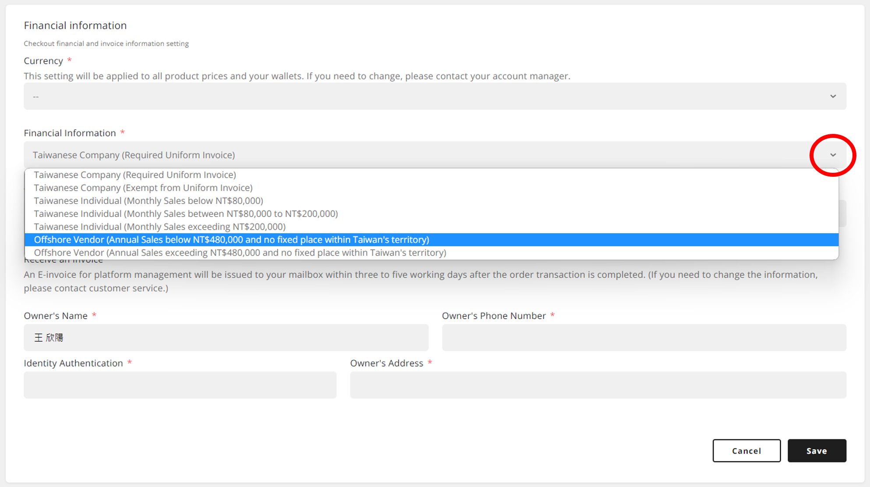Pick Taiwanese Individual Monthly Sales exceeding NT$200,000
The image size is (870, 487).
coord(159,227)
